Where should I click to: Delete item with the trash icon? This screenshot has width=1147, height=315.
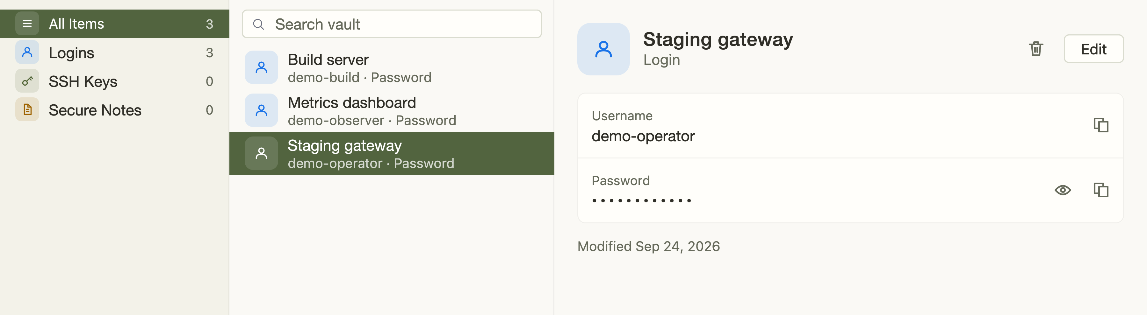click(1036, 48)
